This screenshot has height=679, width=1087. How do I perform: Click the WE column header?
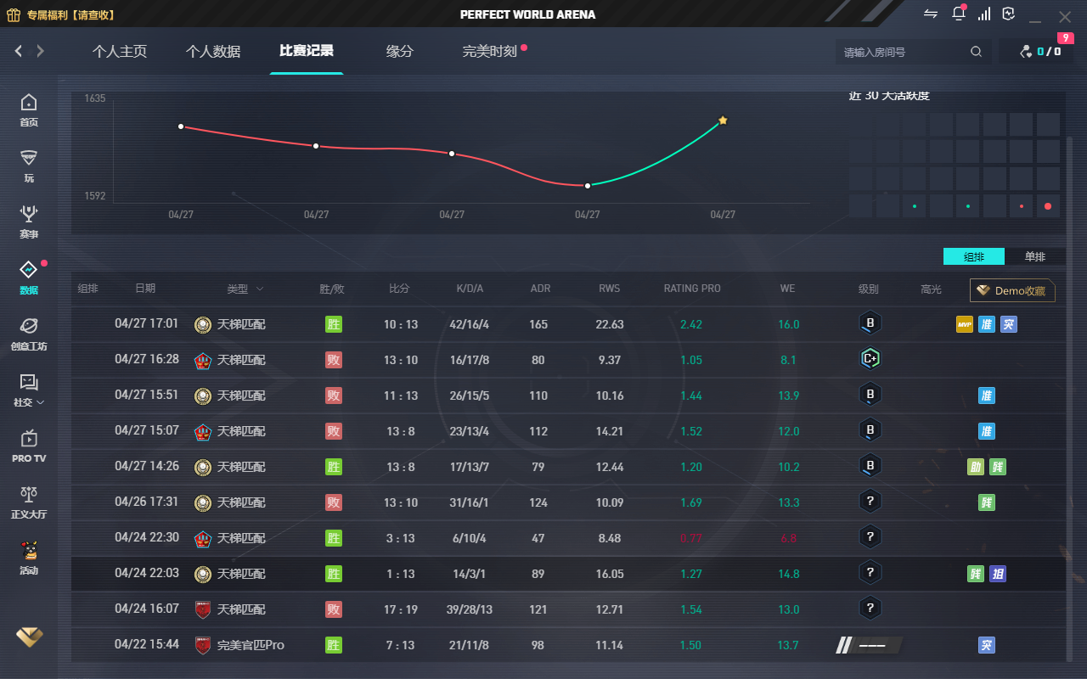point(787,289)
